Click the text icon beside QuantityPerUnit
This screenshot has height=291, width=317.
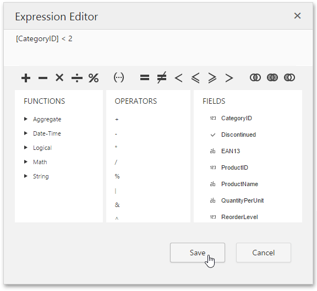click(x=212, y=200)
